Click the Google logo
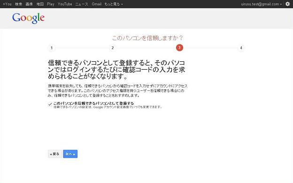Viewport: 293px width, 183px height. (28, 18)
